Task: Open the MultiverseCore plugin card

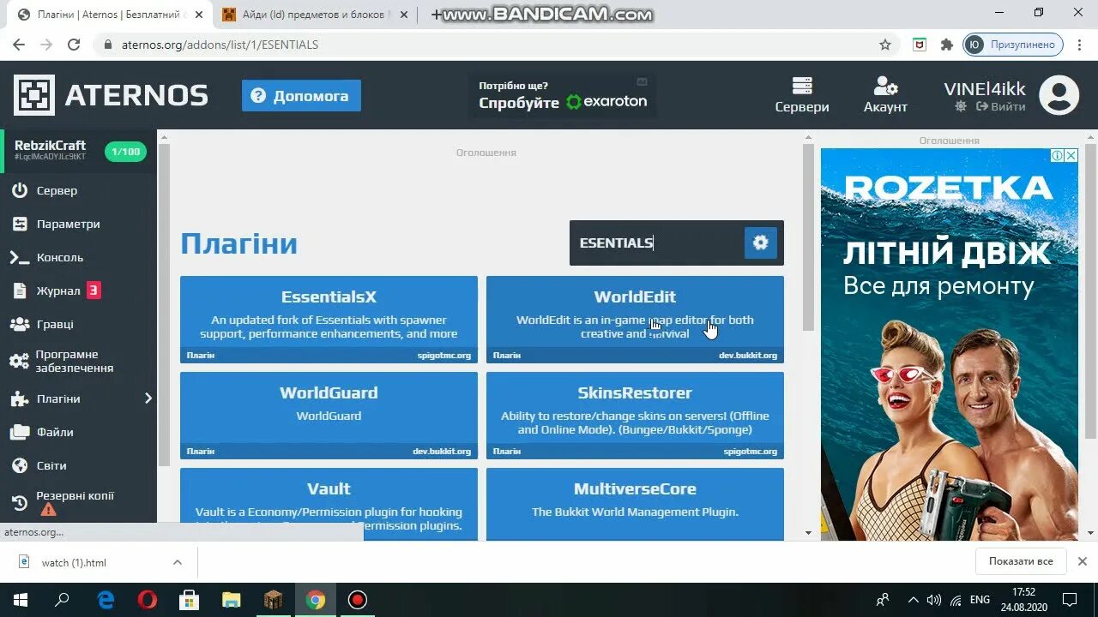Action: (x=635, y=504)
